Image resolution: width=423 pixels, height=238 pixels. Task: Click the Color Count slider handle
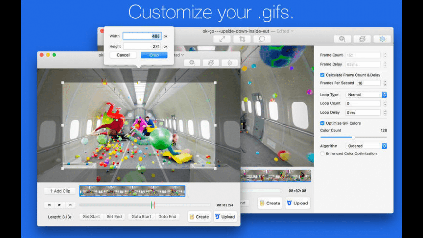[353, 137]
